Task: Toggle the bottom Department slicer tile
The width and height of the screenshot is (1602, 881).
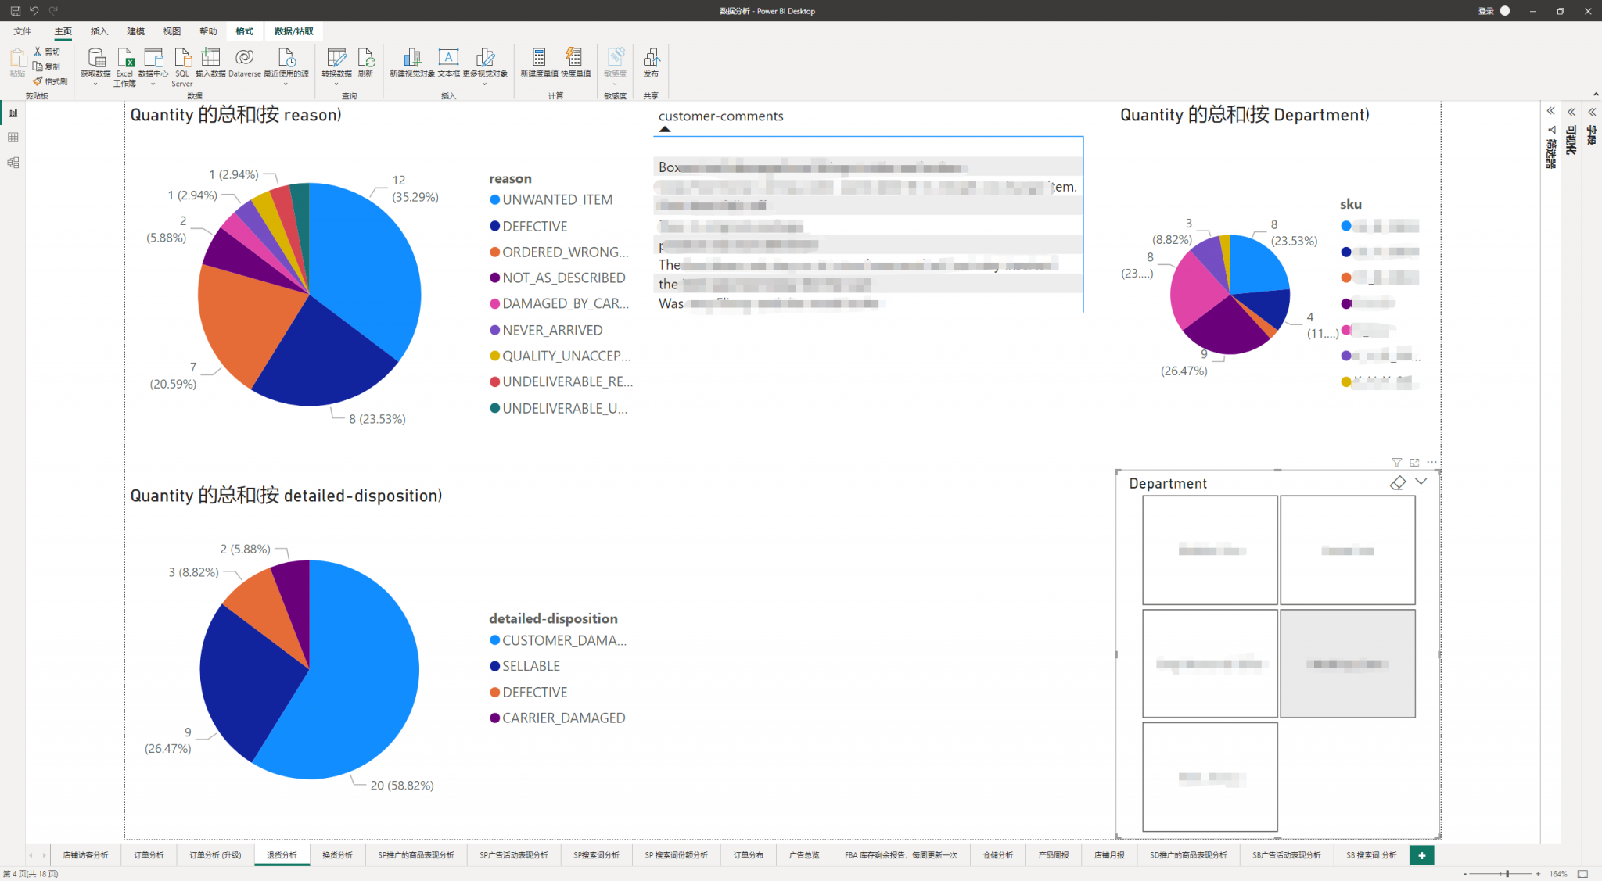Action: 1209,777
